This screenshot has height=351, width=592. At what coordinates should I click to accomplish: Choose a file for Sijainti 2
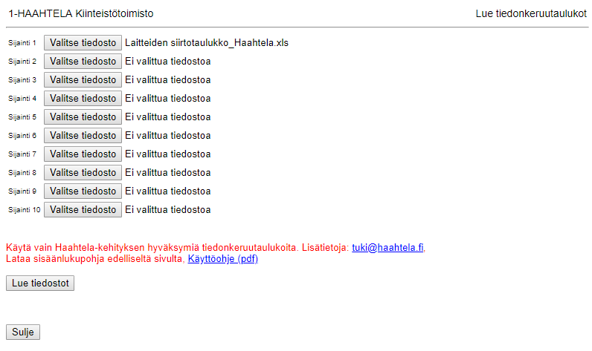point(83,62)
